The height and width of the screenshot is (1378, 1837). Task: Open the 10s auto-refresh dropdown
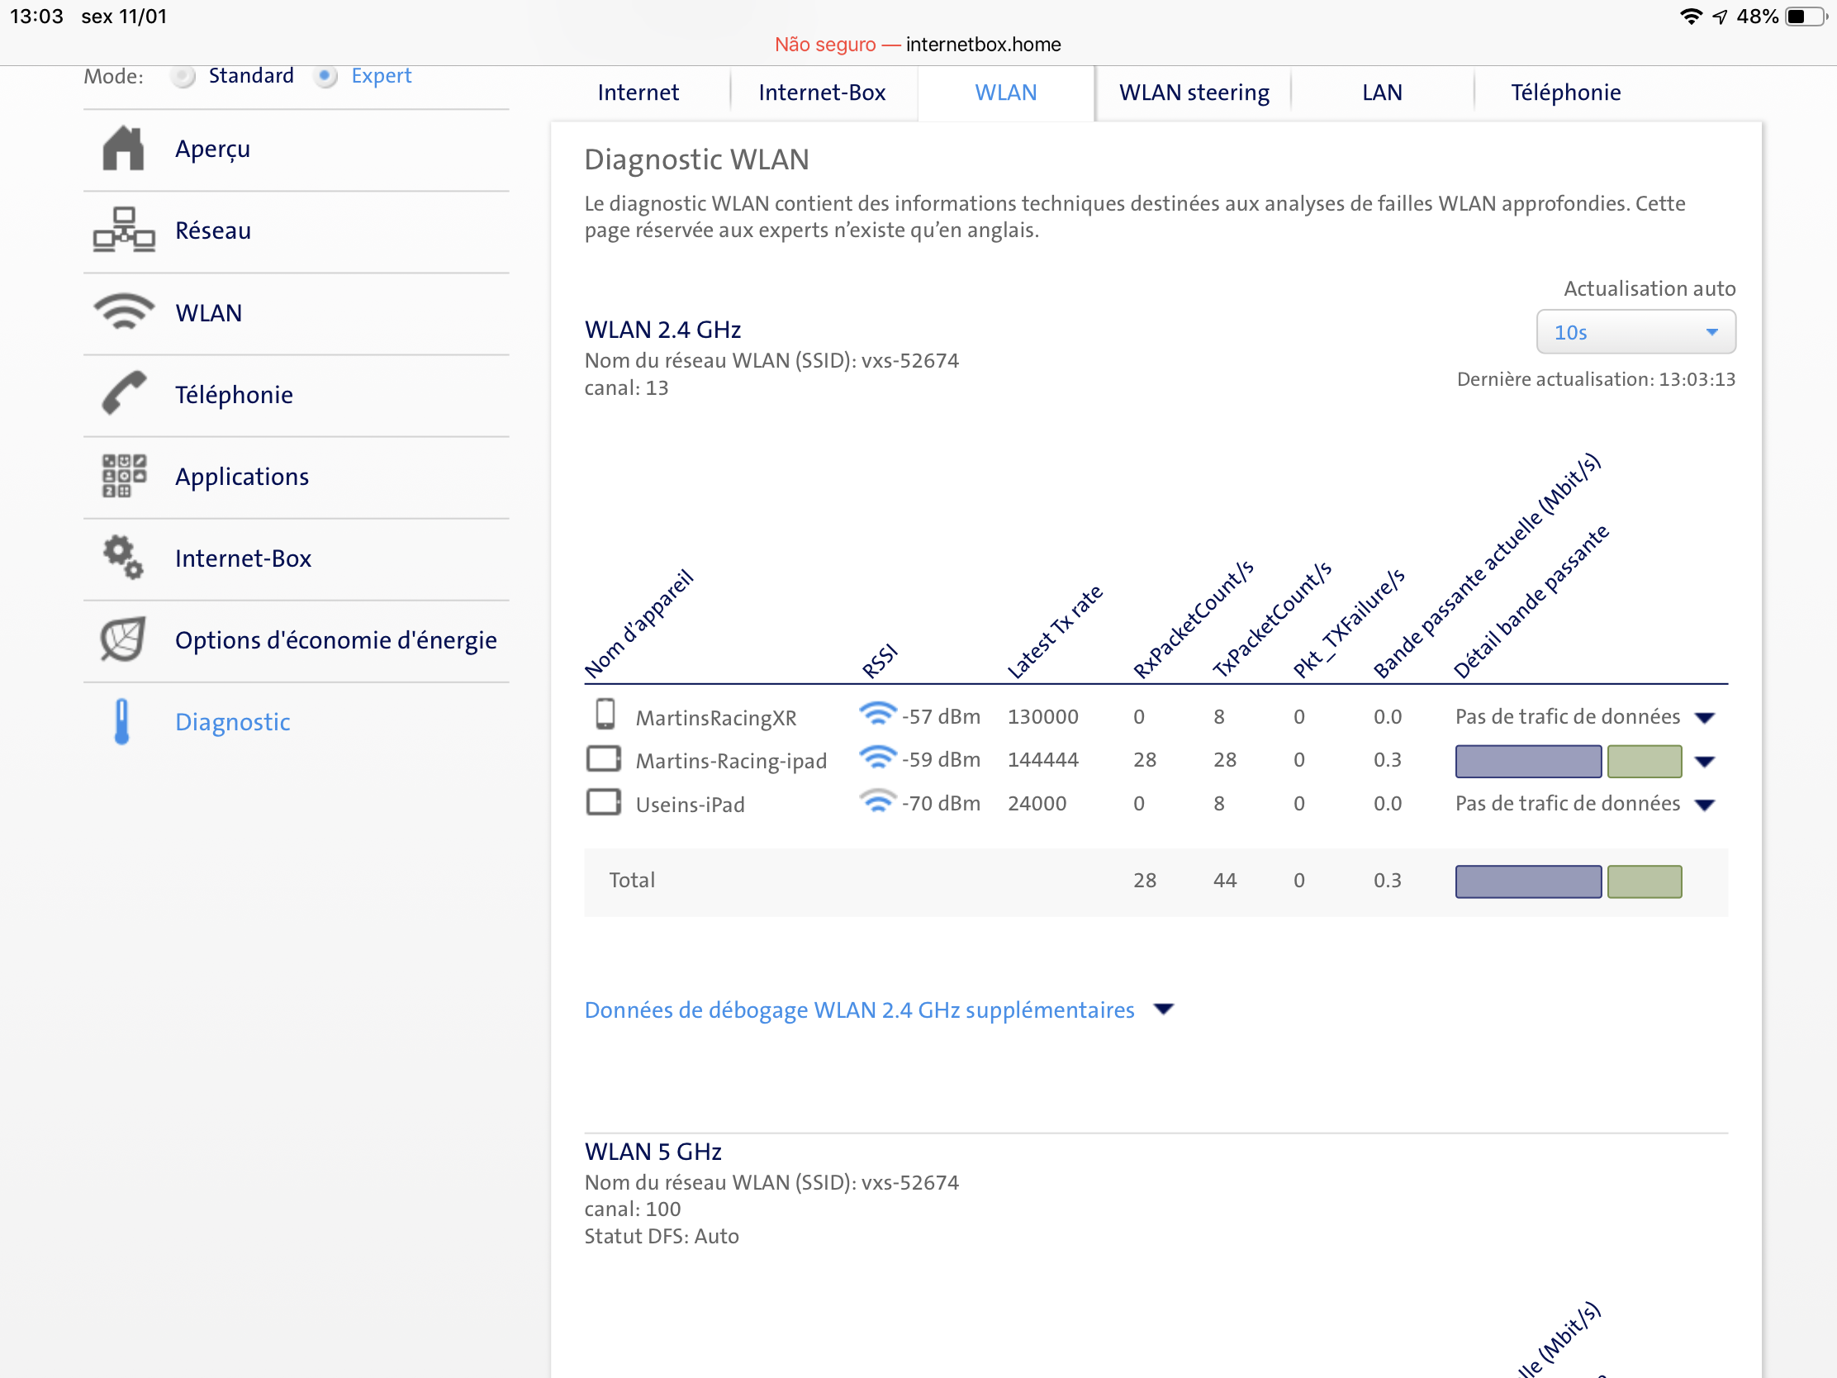1635,332
